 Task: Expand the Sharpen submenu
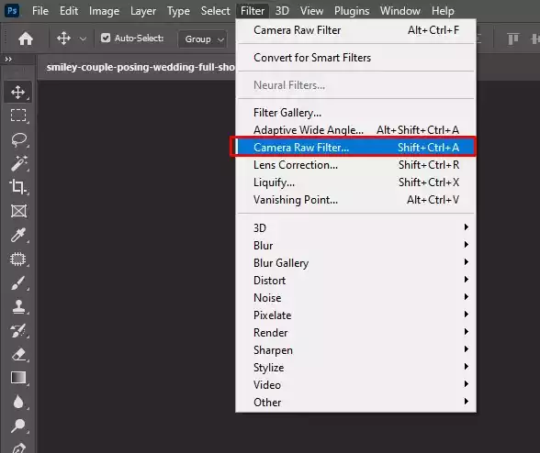(x=356, y=350)
